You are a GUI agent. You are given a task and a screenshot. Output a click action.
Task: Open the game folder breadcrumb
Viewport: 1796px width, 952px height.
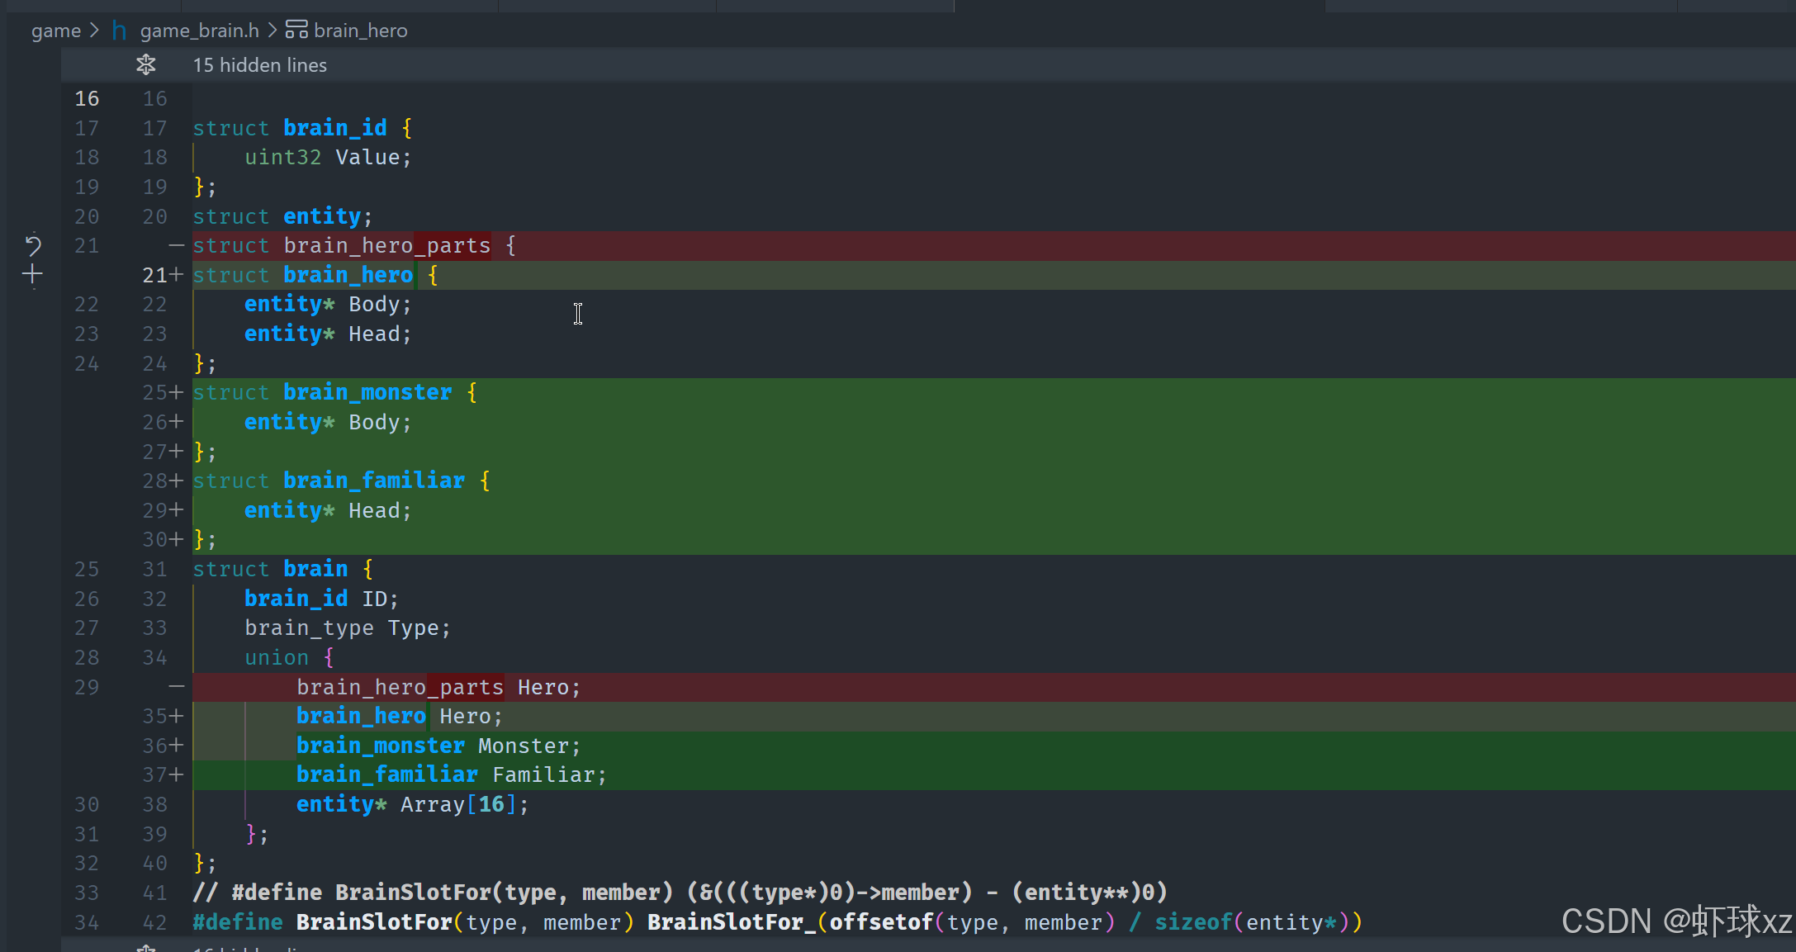tap(56, 31)
